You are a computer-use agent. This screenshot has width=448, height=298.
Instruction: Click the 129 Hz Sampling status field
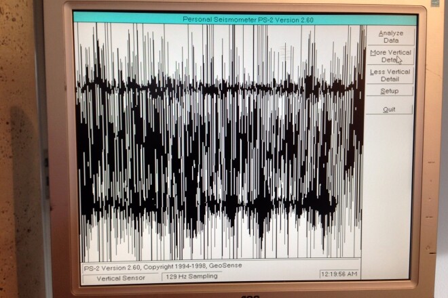coord(191,276)
